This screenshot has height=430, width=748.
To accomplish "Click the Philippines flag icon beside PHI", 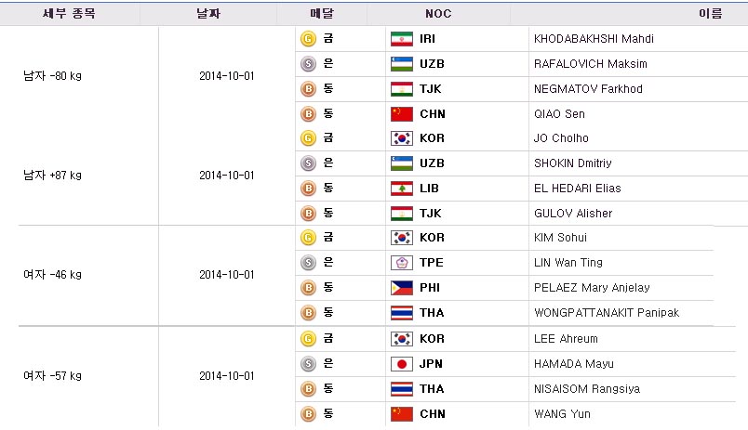I will tap(402, 288).
